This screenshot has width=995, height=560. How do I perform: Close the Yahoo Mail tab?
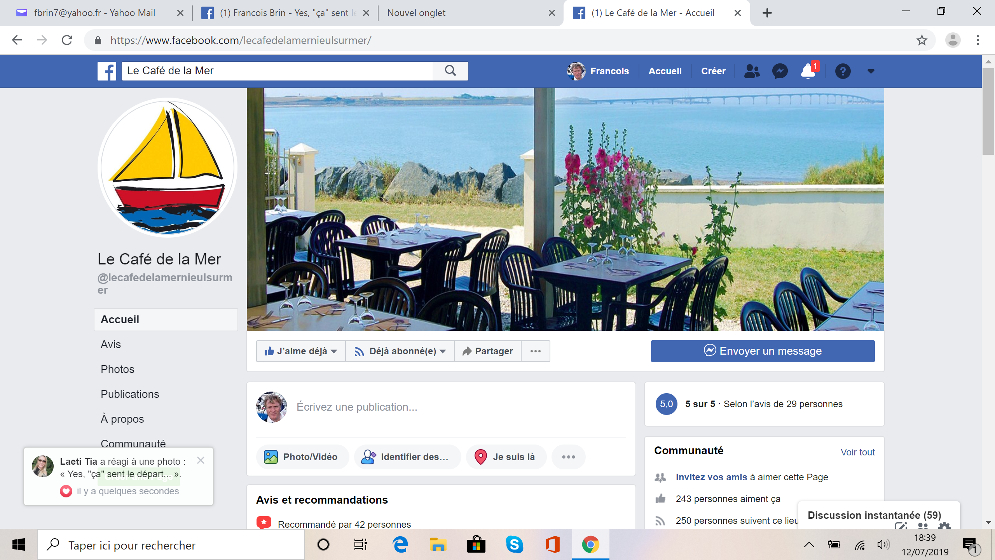click(180, 13)
